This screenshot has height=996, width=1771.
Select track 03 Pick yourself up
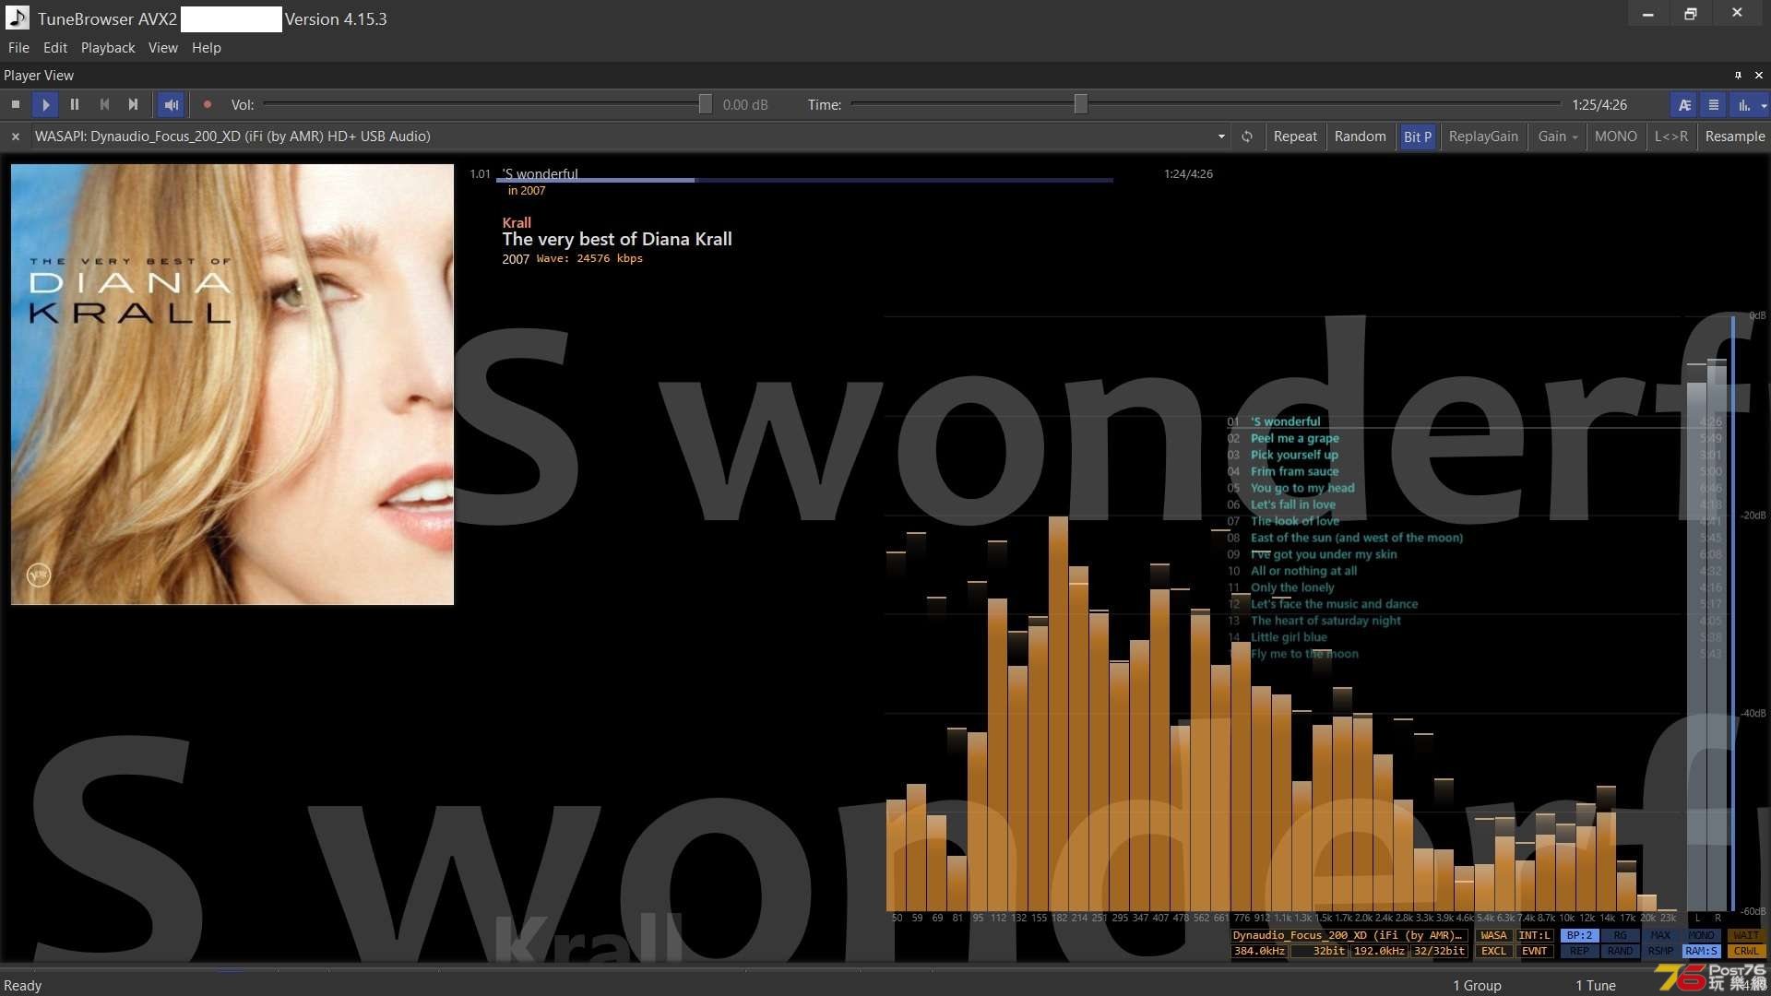(x=1294, y=455)
